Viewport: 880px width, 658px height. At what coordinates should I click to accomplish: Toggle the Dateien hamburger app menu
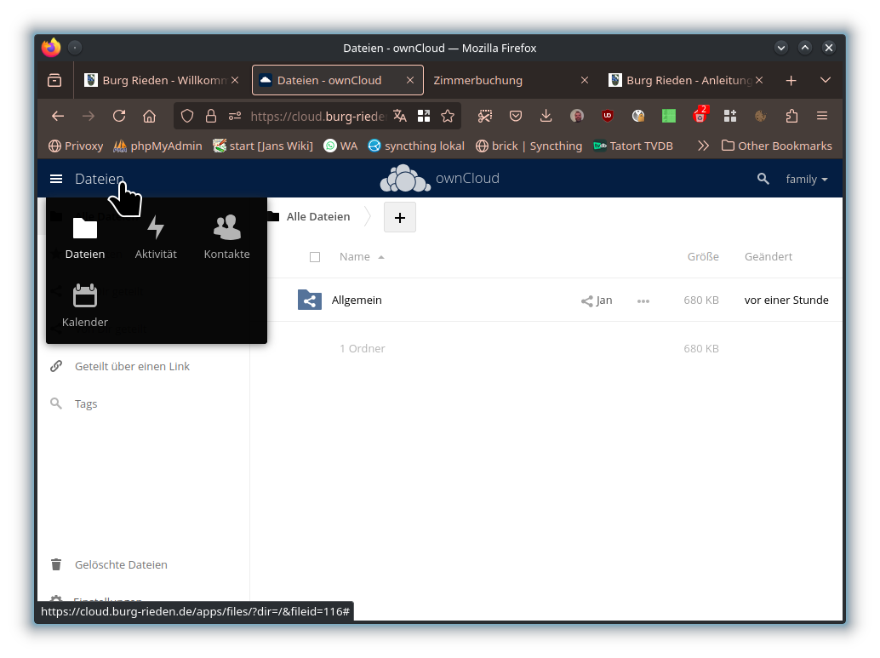tap(56, 179)
